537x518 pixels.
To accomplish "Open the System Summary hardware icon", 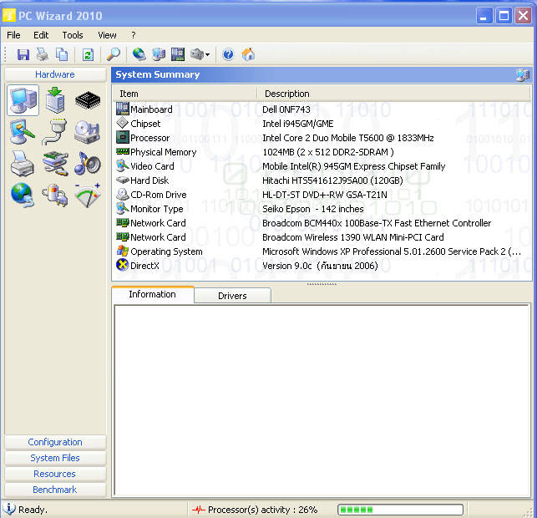I will (23, 101).
